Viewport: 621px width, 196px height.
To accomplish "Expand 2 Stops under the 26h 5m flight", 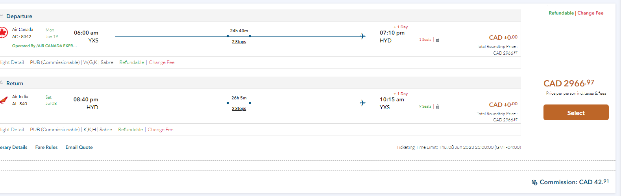I will point(239,108).
